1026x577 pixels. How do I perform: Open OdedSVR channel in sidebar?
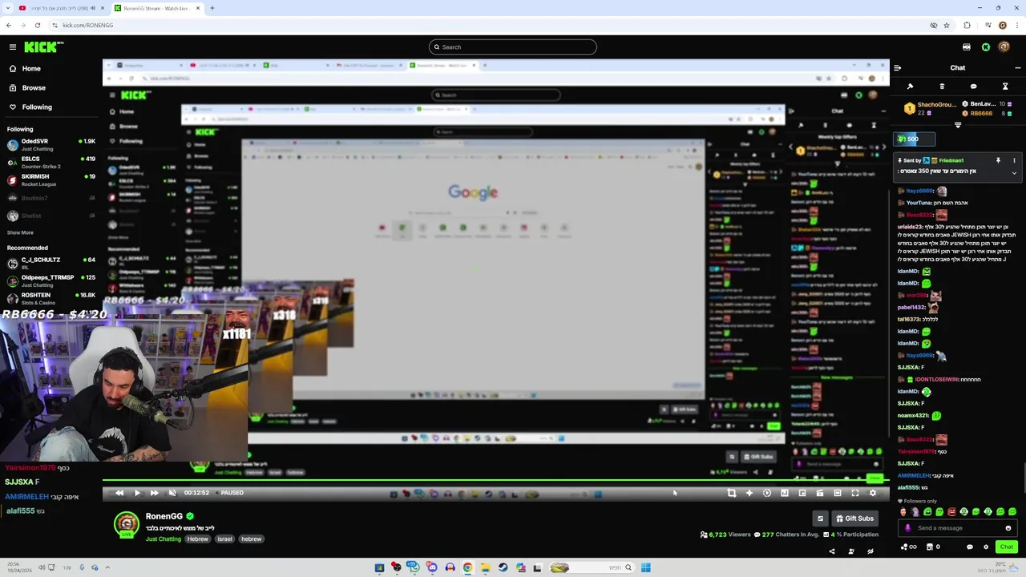tap(51, 145)
